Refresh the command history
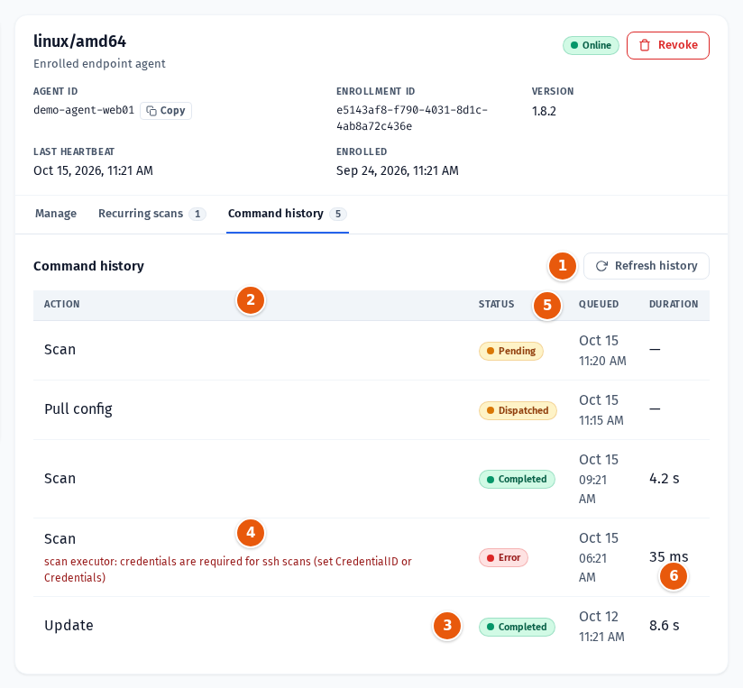 647,266
